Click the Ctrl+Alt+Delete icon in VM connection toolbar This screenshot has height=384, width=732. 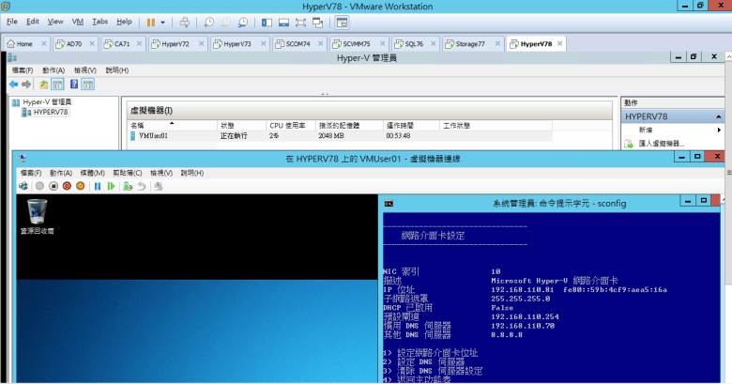click(x=23, y=186)
